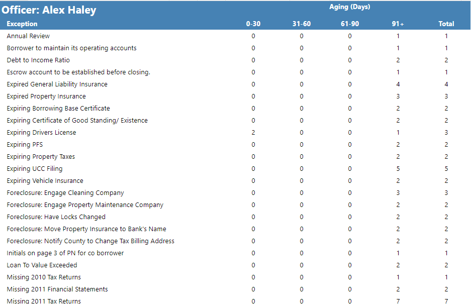Image resolution: width=471 pixels, height=304 pixels.
Task: Click the Officer: Alex Haley heading
Action: pos(49,10)
